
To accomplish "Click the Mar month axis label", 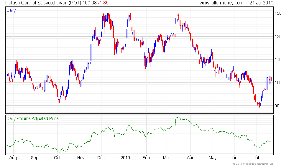I will tap(166, 158).
